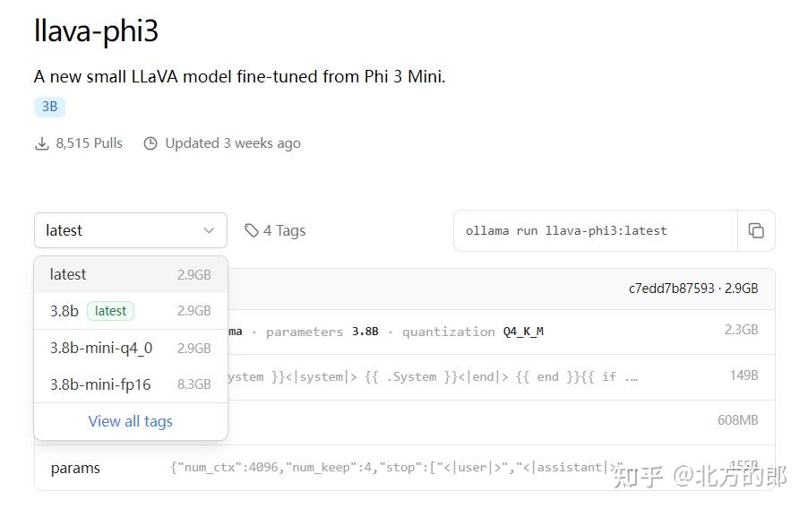Screen dimensions: 808x509
Task: Copy the ollama run command
Action: 756,231
